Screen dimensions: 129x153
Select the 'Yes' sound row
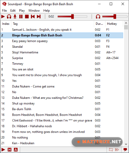[x=62, y=81]
